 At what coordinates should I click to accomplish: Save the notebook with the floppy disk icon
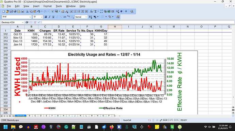click(x=11, y=11)
